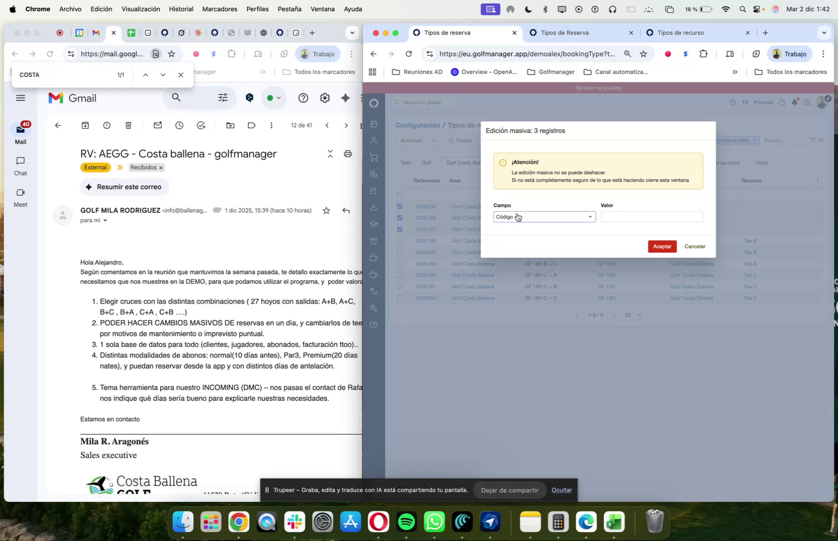Print the email with the printer icon
The width and height of the screenshot is (838, 541).
(x=348, y=154)
